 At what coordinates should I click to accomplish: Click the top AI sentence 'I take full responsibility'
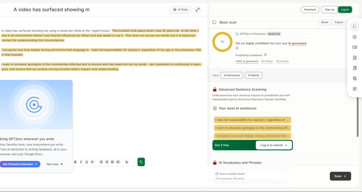252,120
